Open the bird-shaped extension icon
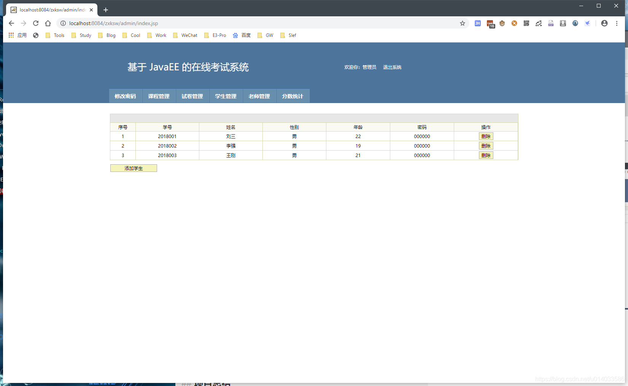Image resolution: width=628 pixels, height=386 pixels. (x=587, y=23)
